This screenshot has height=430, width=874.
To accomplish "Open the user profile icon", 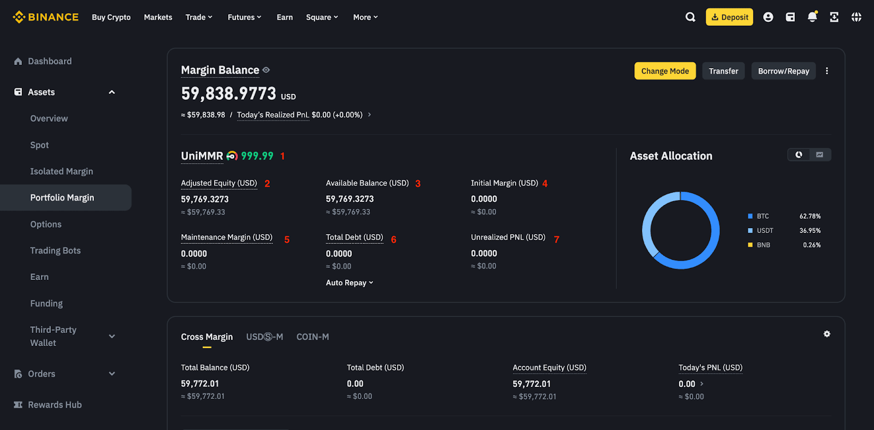I will pyautogui.click(x=768, y=17).
